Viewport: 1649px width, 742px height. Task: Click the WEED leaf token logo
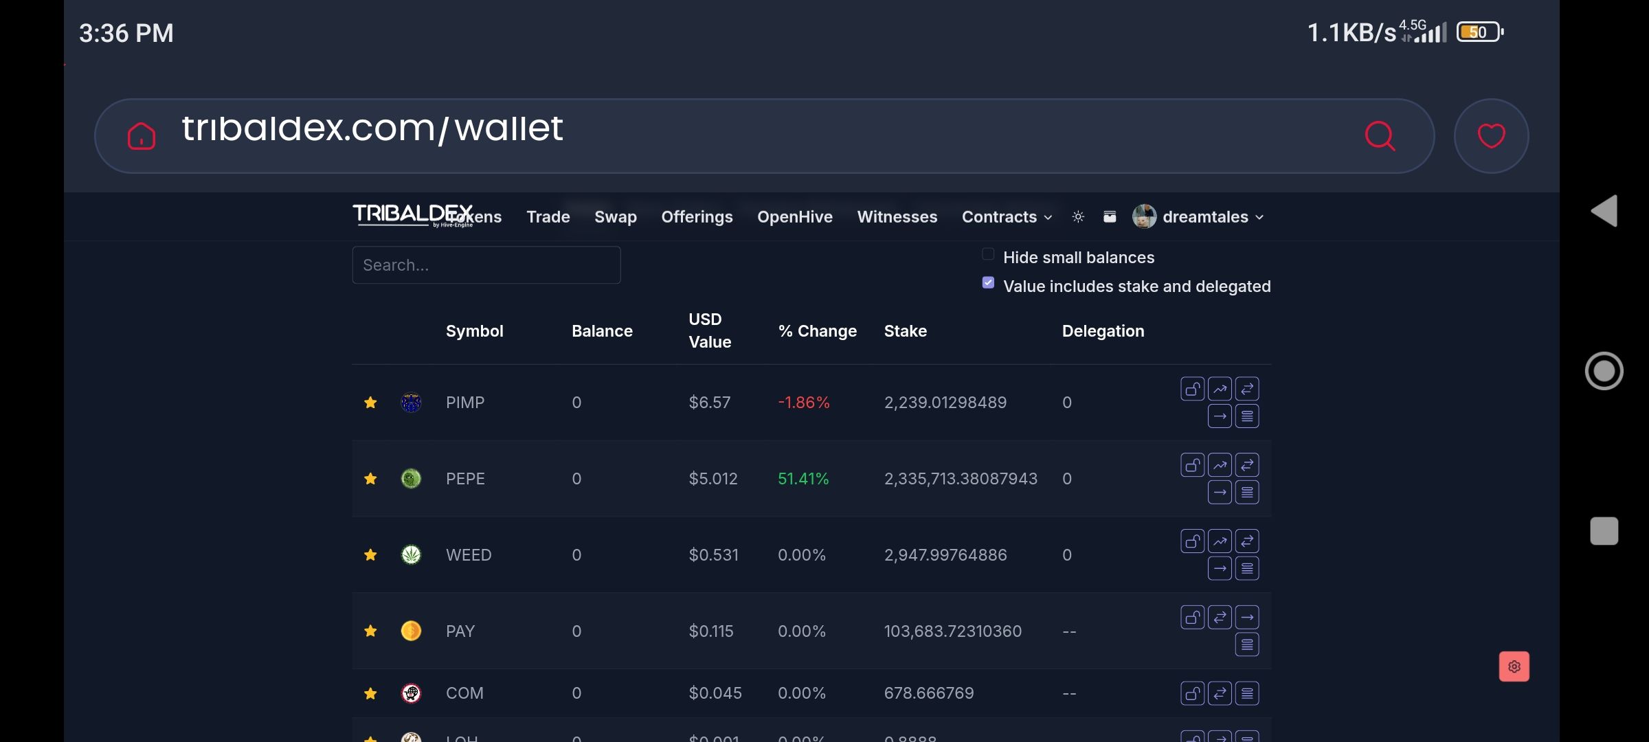pyautogui.click(x=411, y=555)
